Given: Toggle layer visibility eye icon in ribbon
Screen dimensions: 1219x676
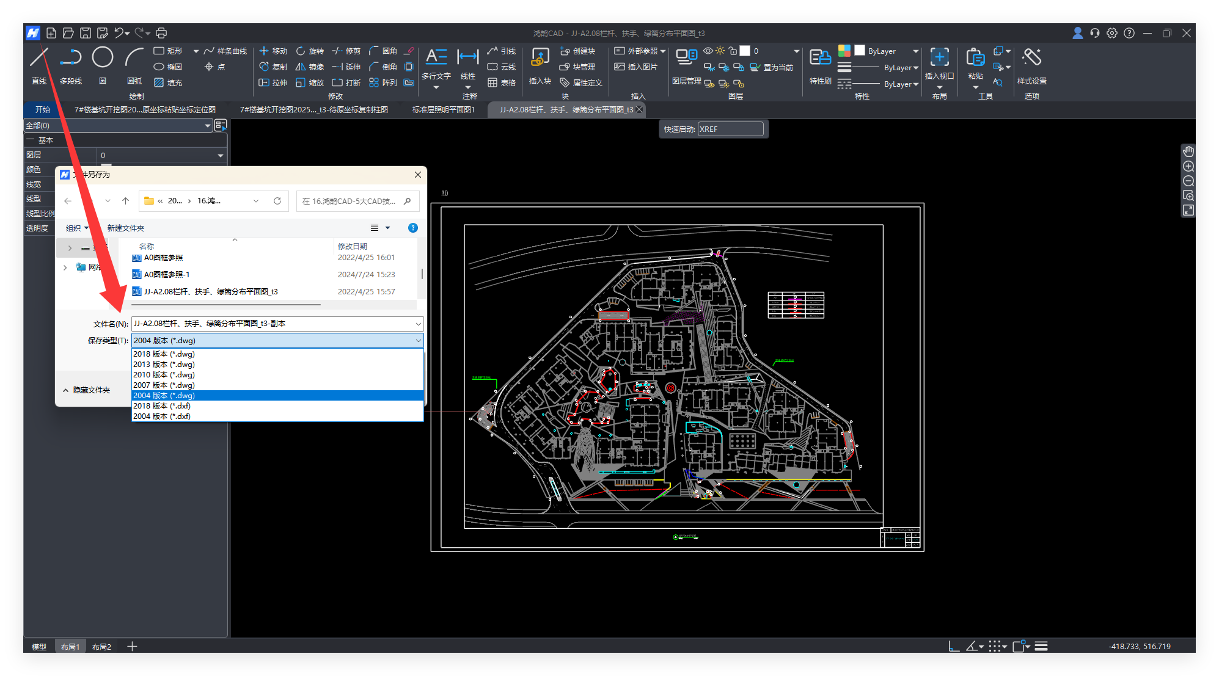Looking at the screenshot, I should pyautogui.click(x=708, y=51).
